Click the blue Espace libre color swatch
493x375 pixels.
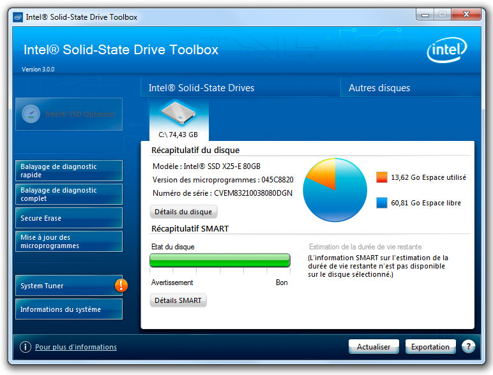click(x=382, y=203)
